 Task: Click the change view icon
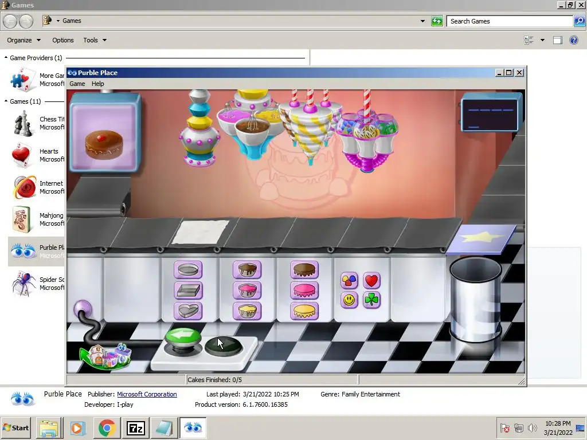pyautogui.click(x=529, y=40)
